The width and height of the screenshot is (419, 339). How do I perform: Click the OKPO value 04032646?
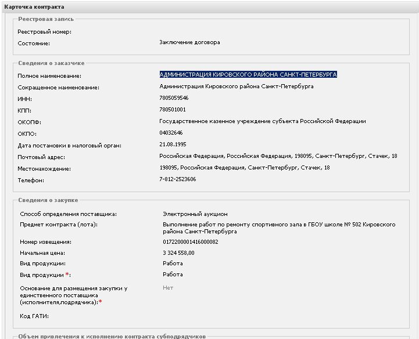(171, 133)
